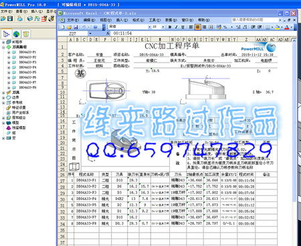Open the font color picker

pyautogui.click(x=291, y=27)
